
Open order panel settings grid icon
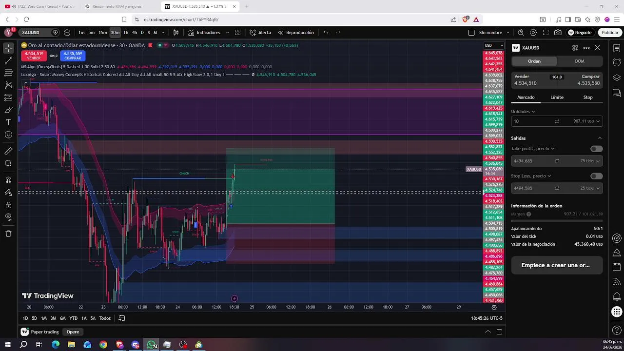tap(575, 48)
